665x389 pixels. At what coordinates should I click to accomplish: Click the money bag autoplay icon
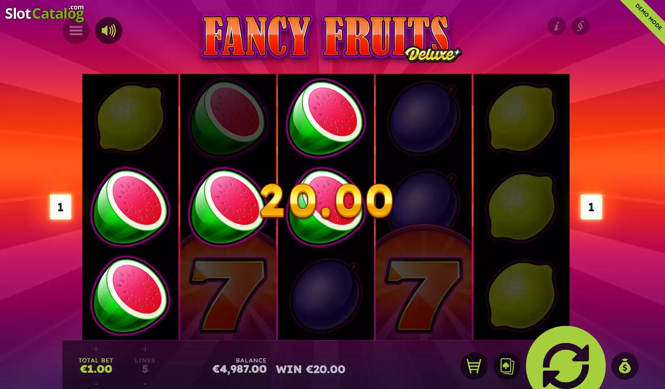click(625, 366)
